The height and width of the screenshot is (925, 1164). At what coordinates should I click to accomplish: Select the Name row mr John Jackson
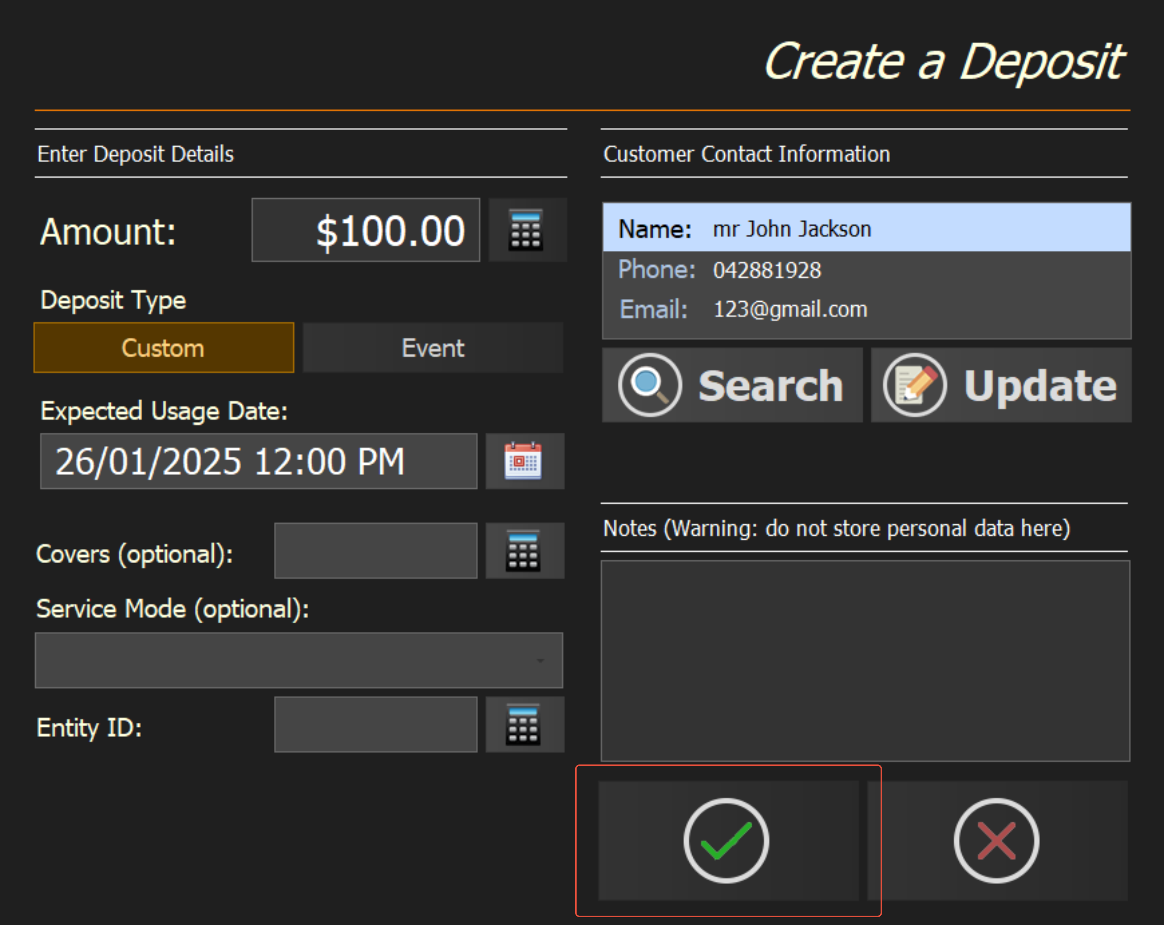tap(865, 228)
